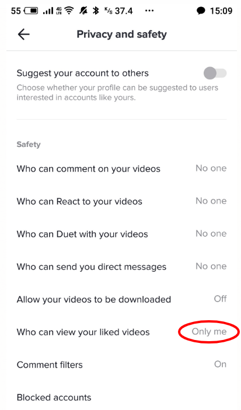Change Duet permission value No one
The width and height of the screenshot is (241, 410).
211,234
